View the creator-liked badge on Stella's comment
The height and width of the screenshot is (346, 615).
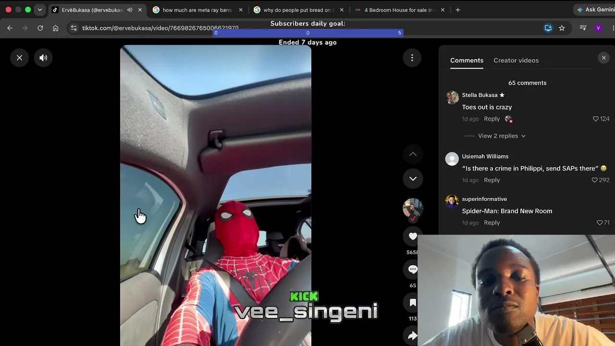(508, 119)
